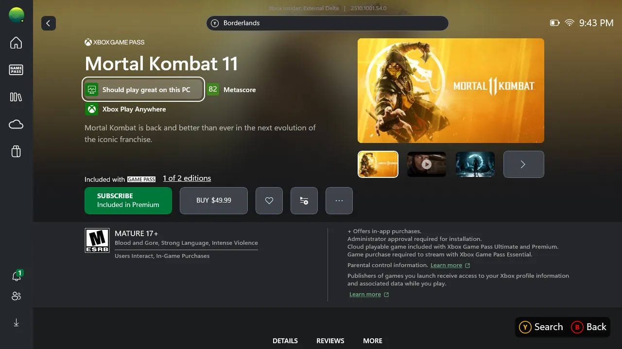Play the trailer video thumbnail
The height and width of the screenshot is (349, 622).
(427, 164)
